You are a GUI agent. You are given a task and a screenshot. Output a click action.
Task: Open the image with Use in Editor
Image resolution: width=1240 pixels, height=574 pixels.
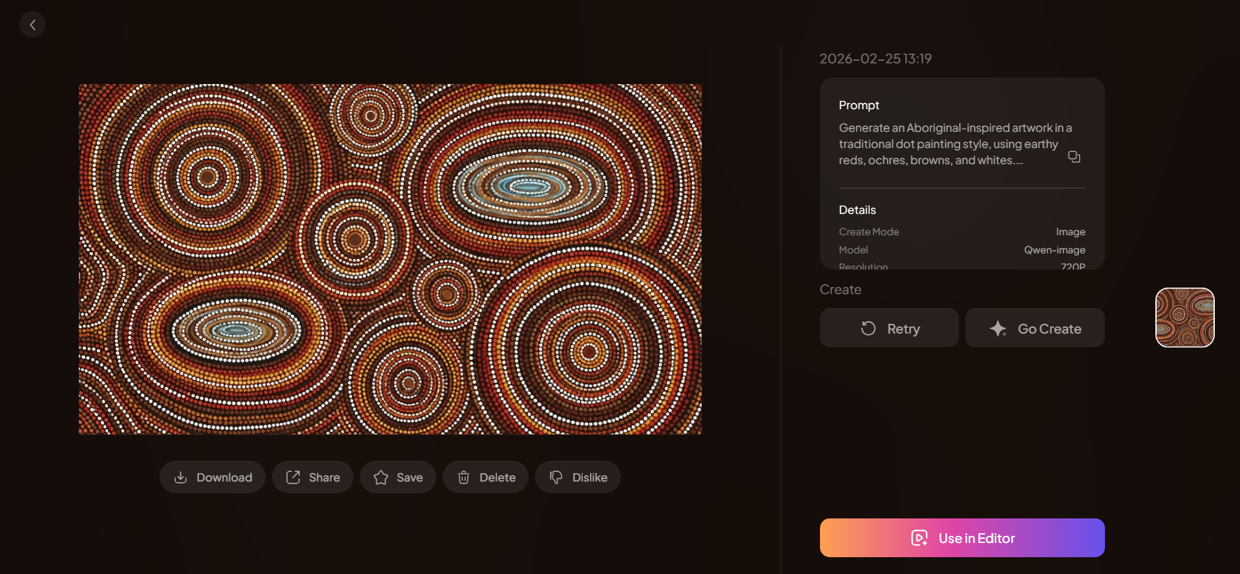962,538
